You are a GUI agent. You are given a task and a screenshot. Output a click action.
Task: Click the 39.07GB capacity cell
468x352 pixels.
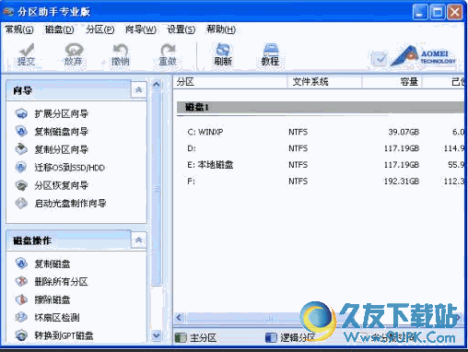[404, 132]
